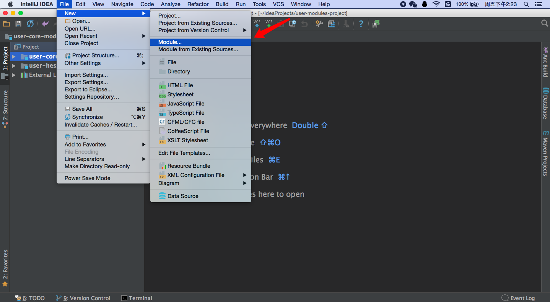Open Help using the question mark toolbar icon
The image size is (550, 302).
click(361, 24)
